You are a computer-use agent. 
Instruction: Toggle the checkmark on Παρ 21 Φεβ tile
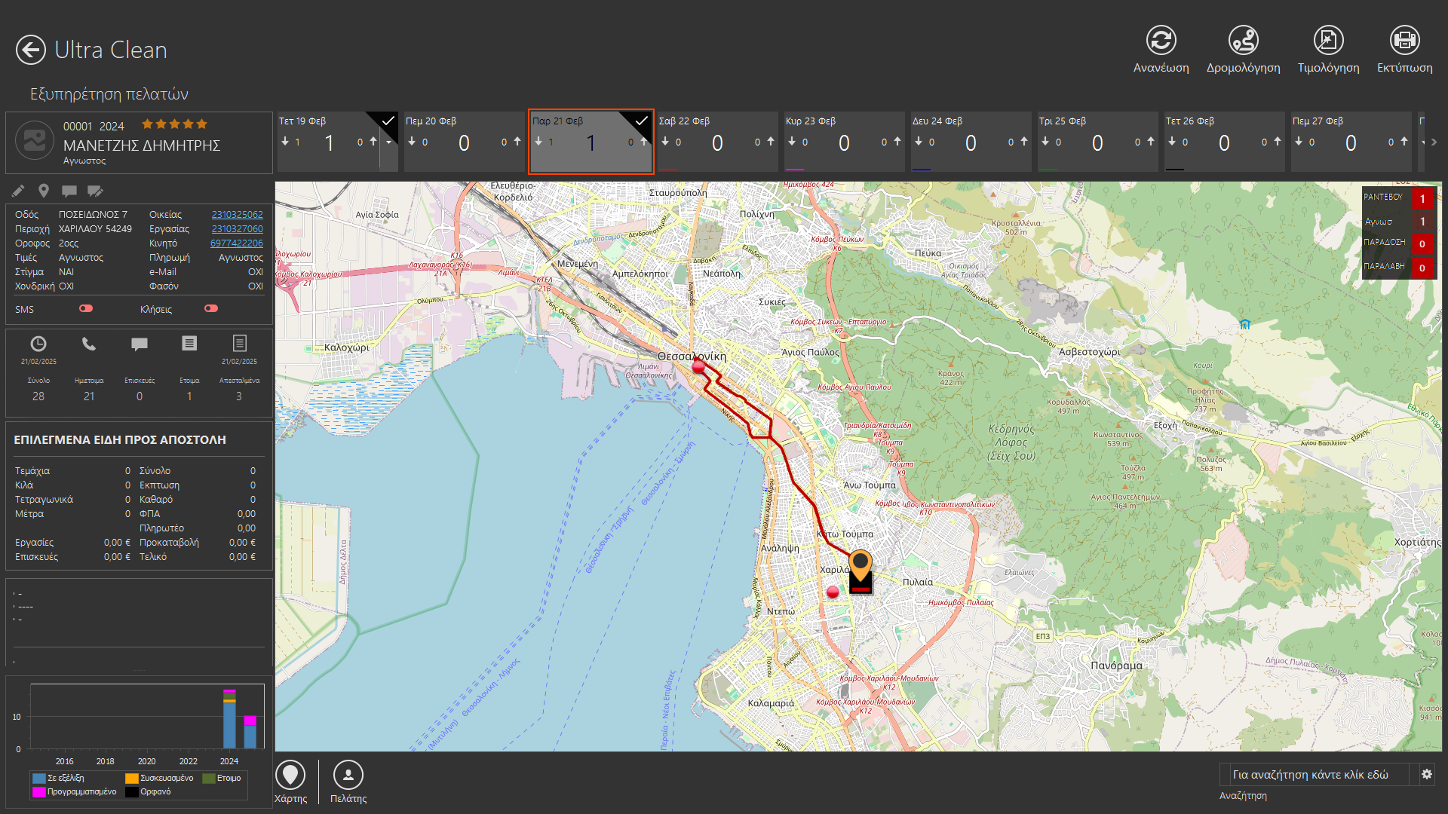click(x=641, y=121)
